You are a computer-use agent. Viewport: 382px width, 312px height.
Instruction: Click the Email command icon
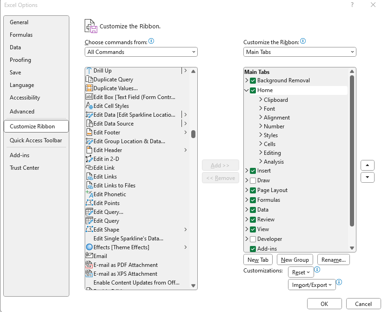[x=89, y=256]
